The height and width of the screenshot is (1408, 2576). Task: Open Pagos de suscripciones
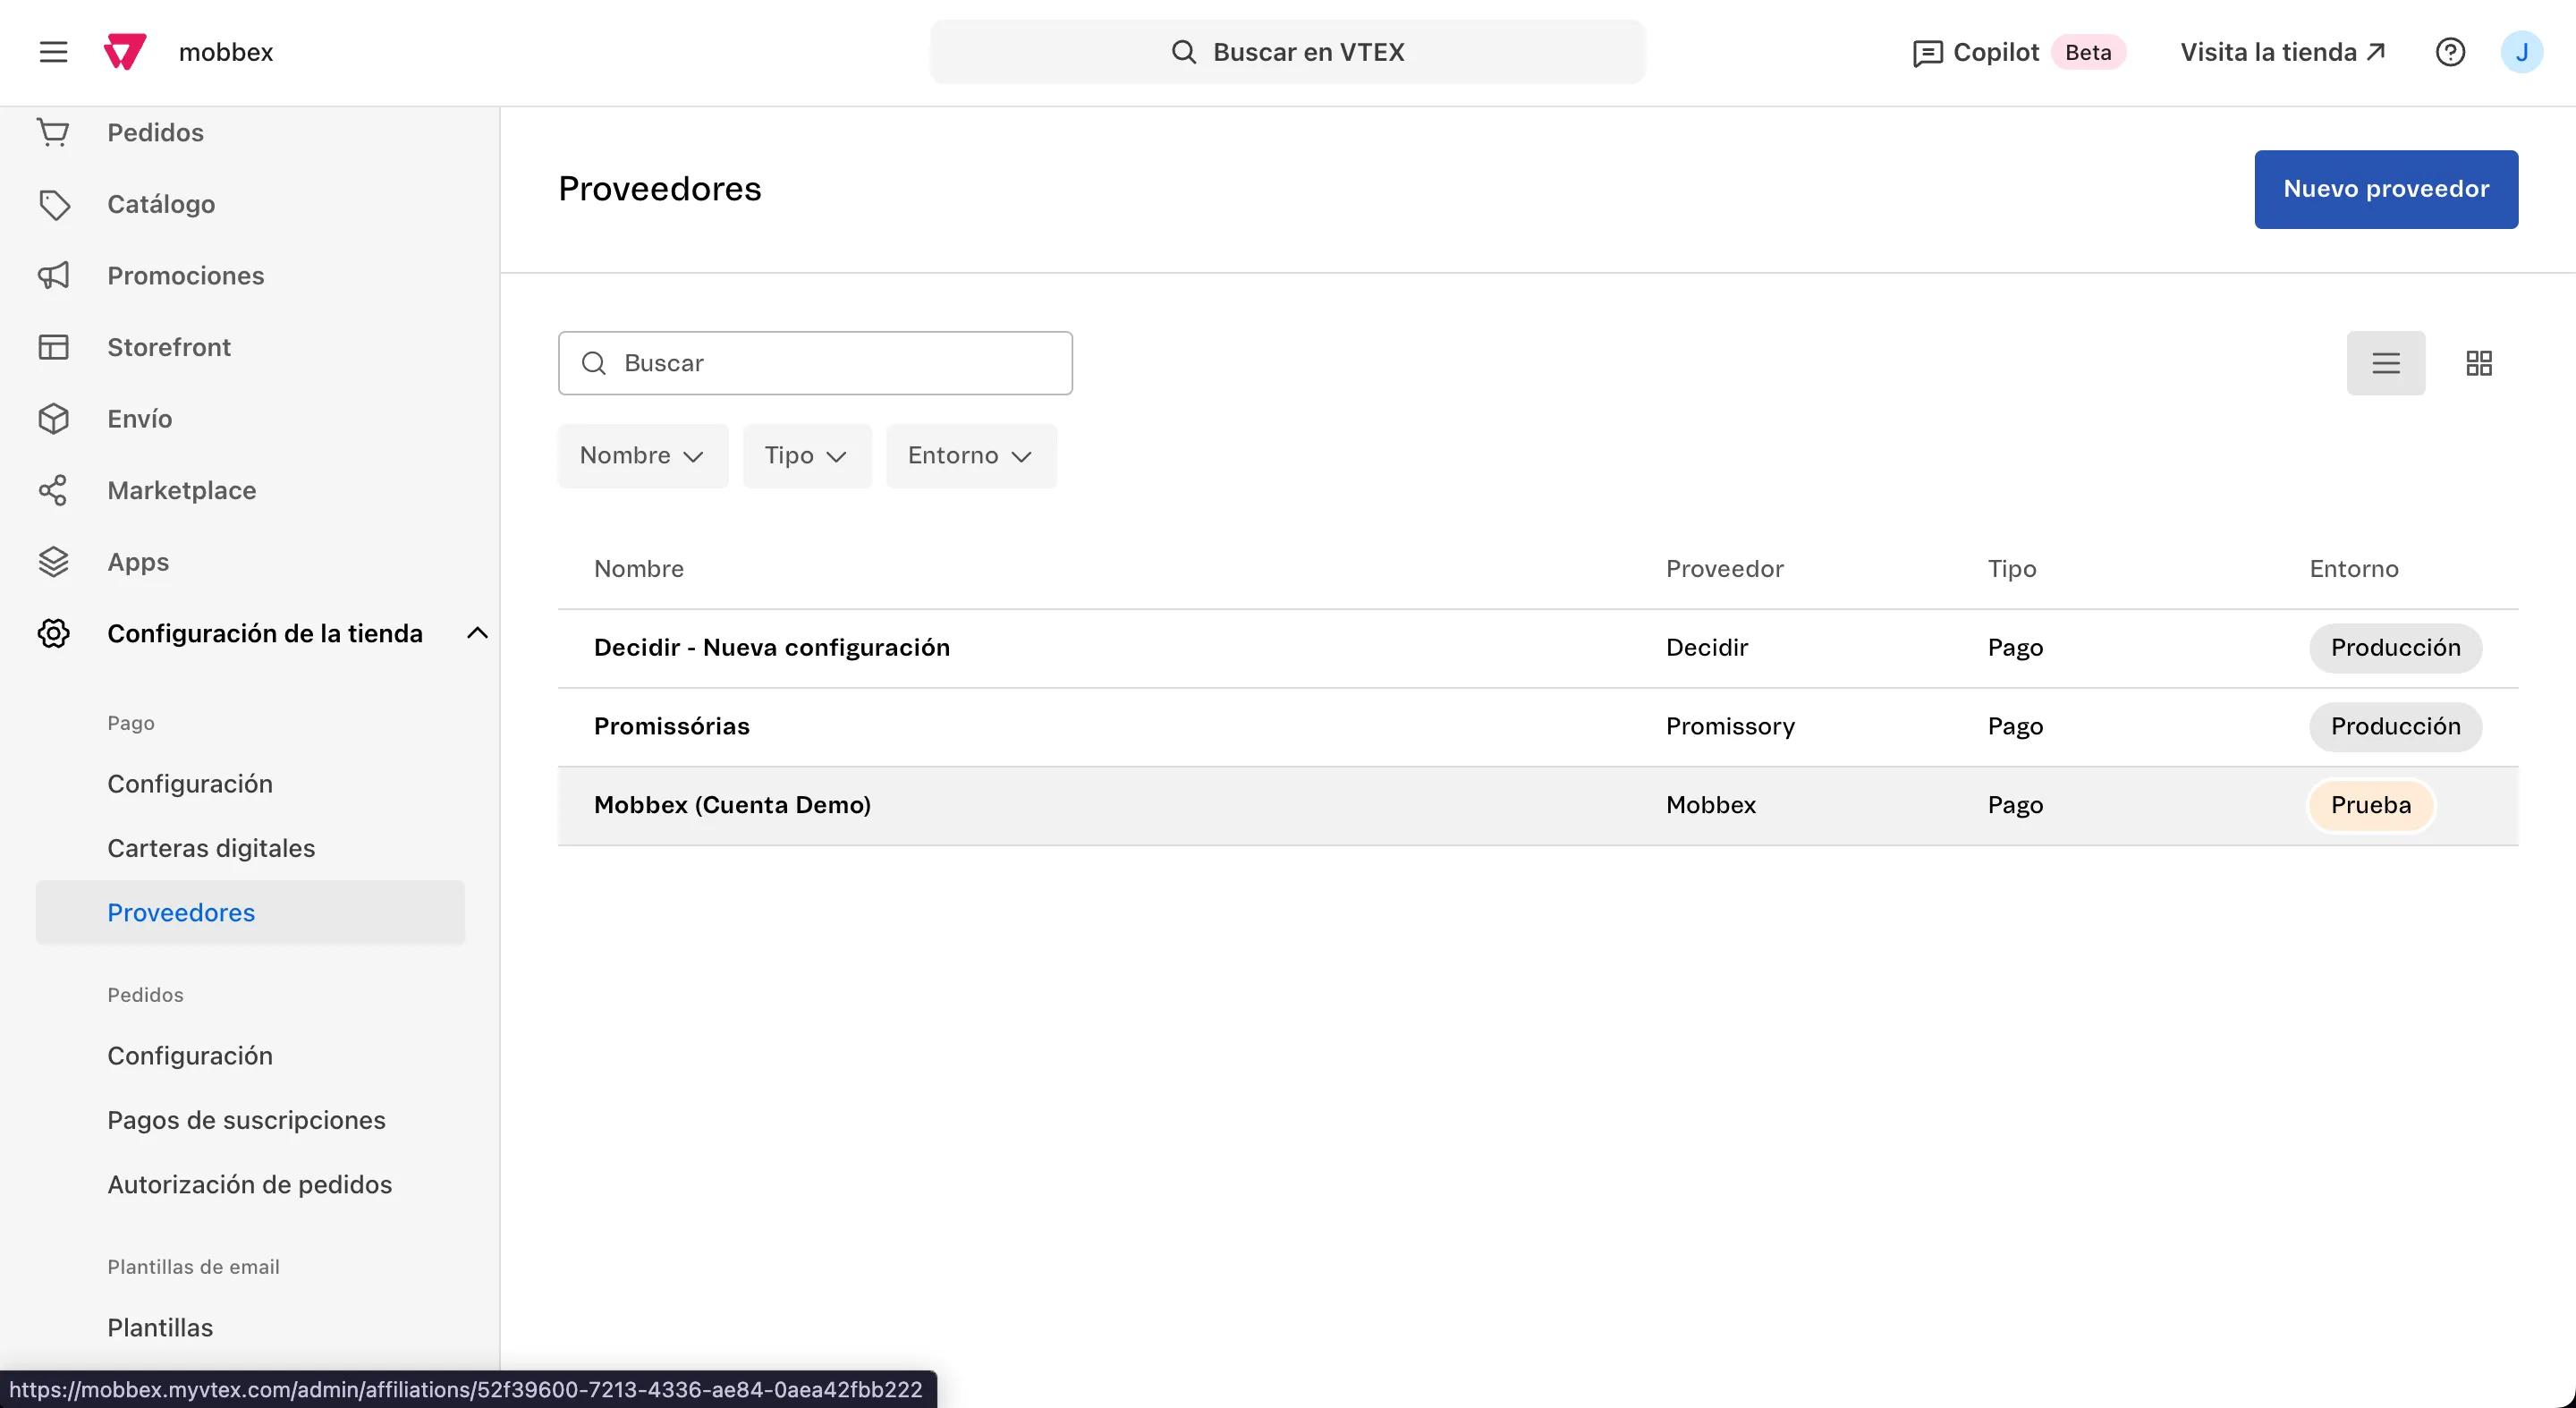pos(246,1120)
